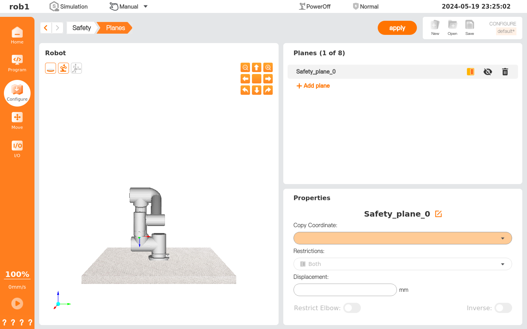The height and width of the screenshot is (329, 527).
Task: Save the current configuration file
Action: point(469,27)
